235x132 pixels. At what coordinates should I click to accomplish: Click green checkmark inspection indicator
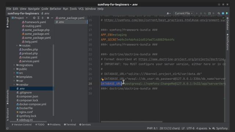tap(223, 18)
